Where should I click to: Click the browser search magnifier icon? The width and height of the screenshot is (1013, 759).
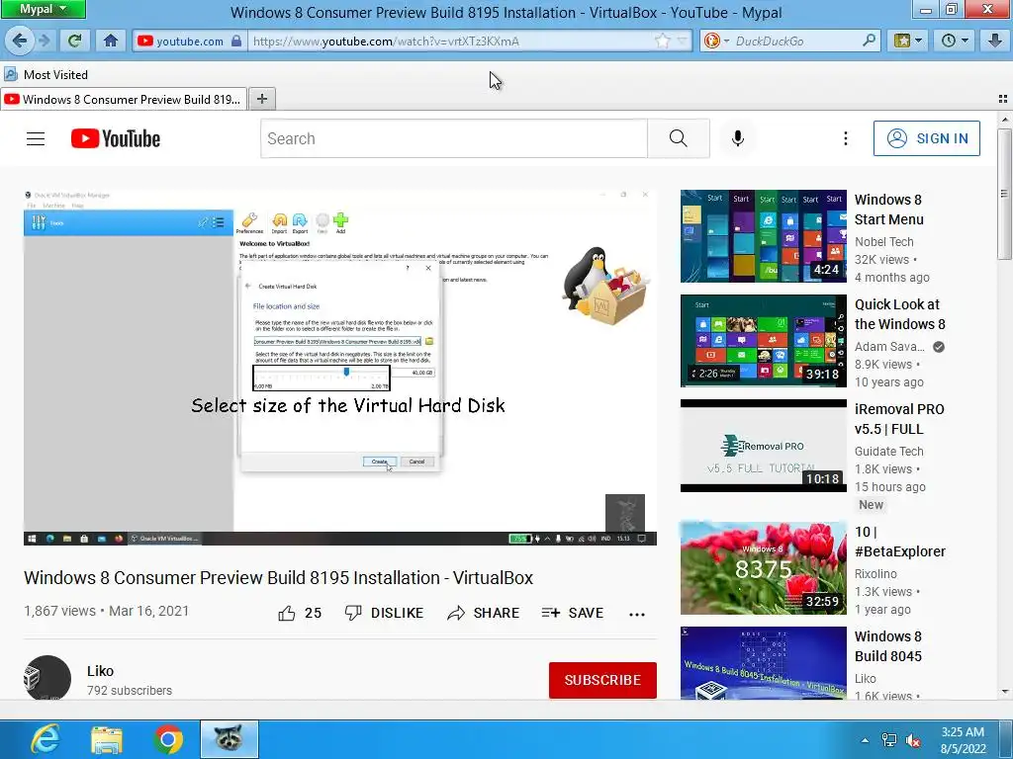[870, 41]
